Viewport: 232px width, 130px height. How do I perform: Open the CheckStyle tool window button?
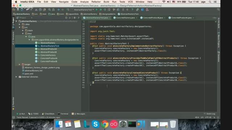click(48, 114)
